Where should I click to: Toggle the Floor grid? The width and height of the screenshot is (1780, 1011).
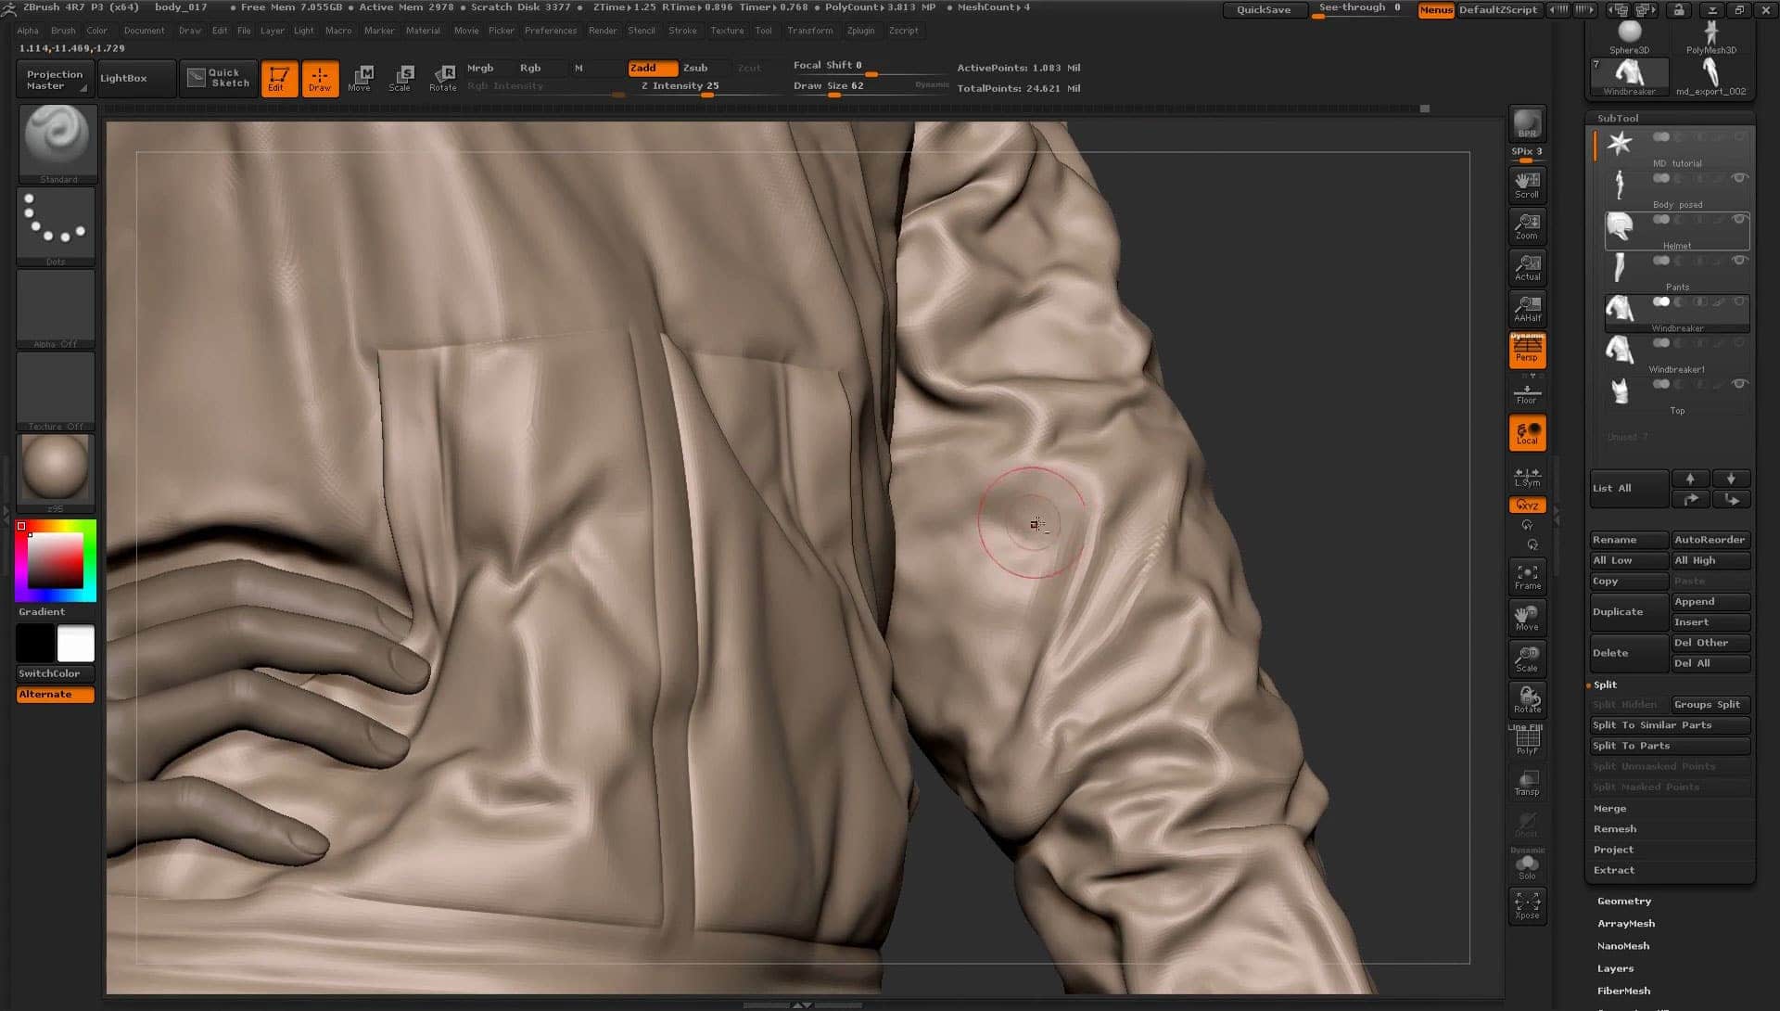tap(1527, 392)
